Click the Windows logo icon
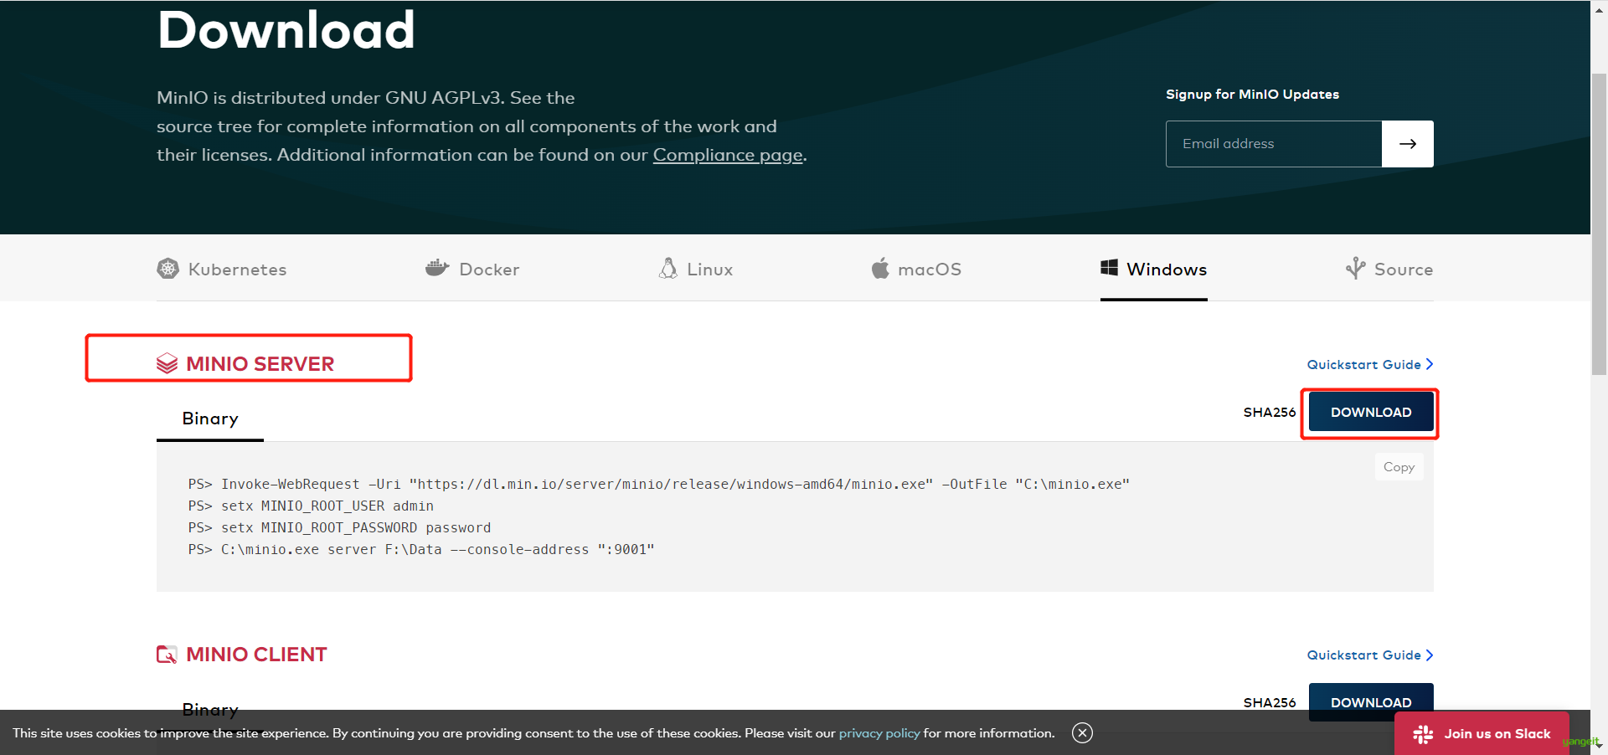 coord(1109,268)
